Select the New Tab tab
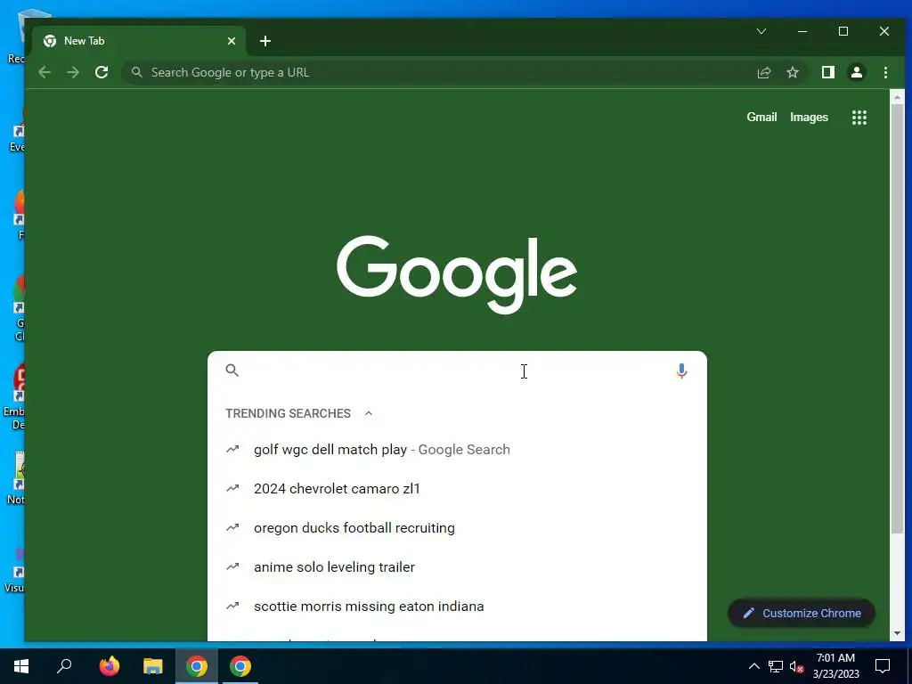This screenshot has width=912, height=684. pyautogui.click(x=140, y=41)
